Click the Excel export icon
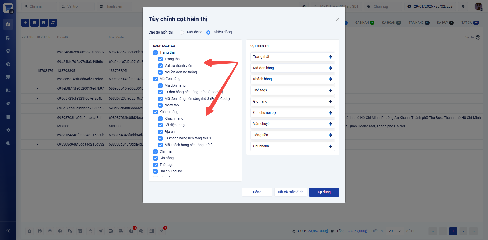 click(x=44, y=23)
